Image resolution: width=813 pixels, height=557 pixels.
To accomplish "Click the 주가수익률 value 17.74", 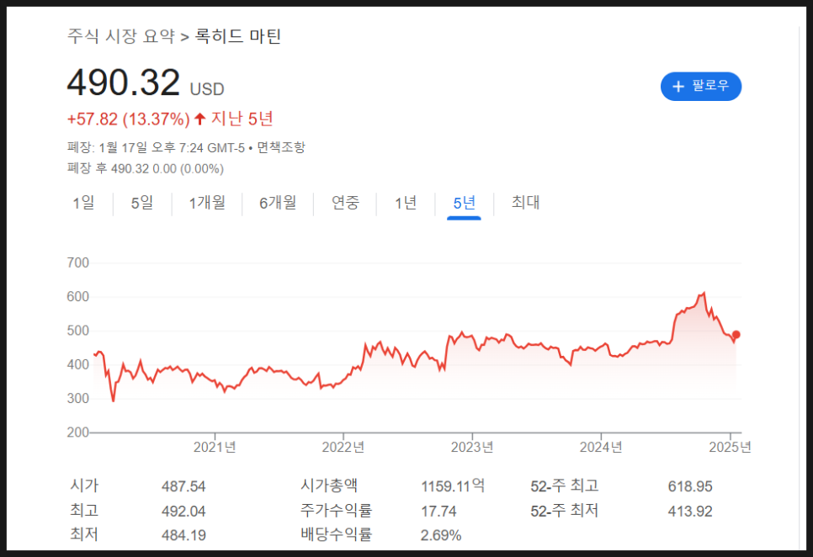I will (x=438, y=512).
